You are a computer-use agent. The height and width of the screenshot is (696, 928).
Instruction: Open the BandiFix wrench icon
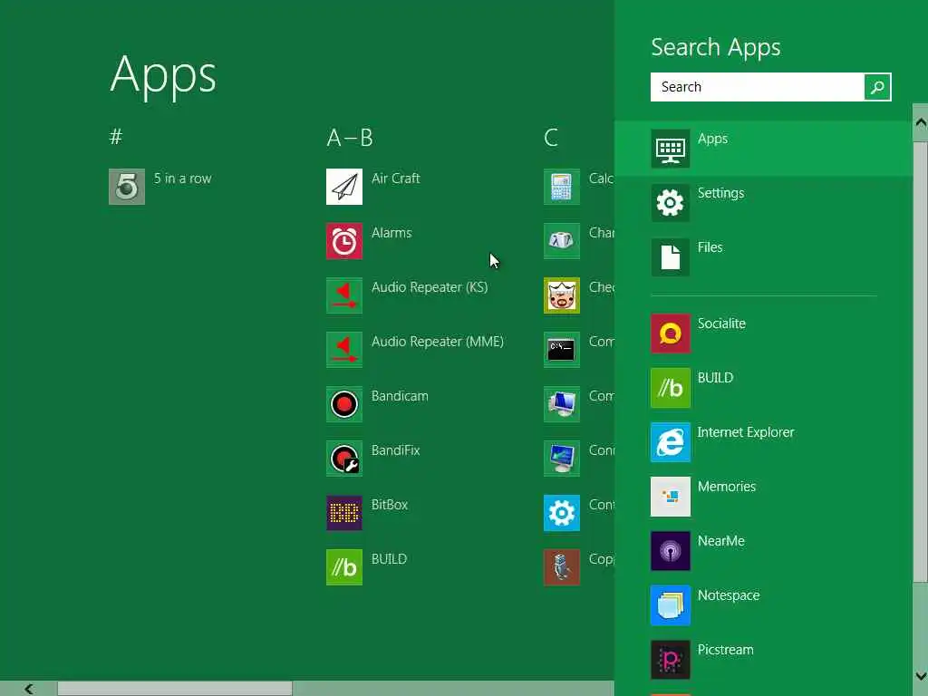pos(343,459)
